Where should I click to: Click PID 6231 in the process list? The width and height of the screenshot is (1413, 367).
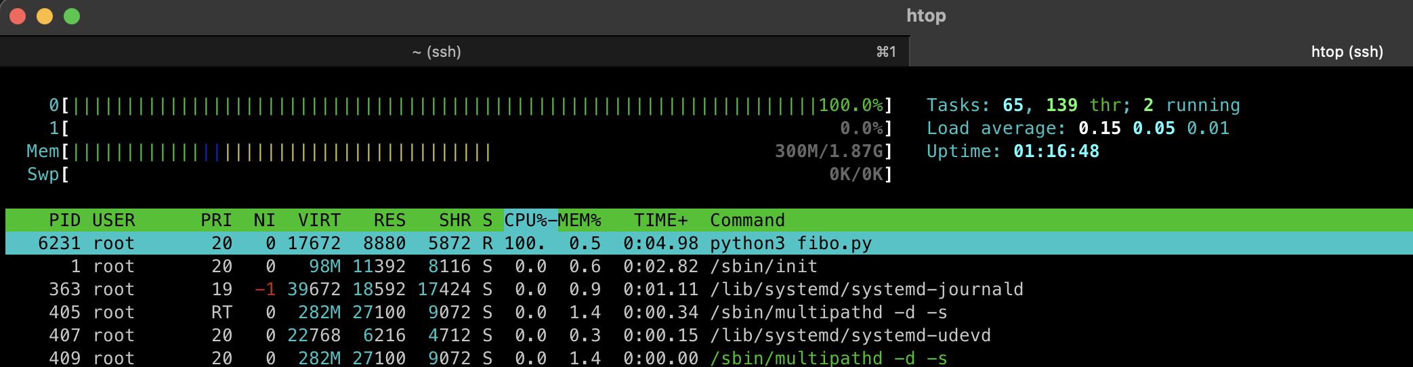pyautogui.click(x=59, y=243)
